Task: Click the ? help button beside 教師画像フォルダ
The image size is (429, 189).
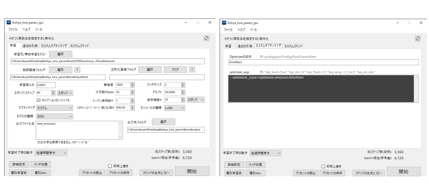Action: 77,70
